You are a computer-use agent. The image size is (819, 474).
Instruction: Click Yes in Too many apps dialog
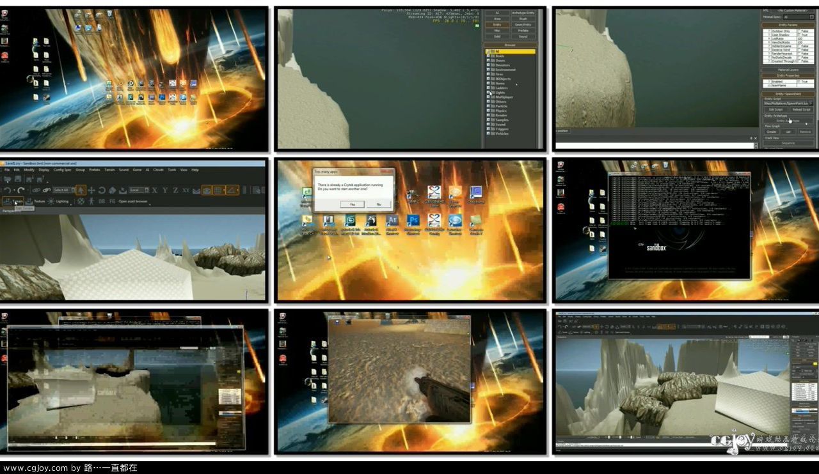[353, 204]
